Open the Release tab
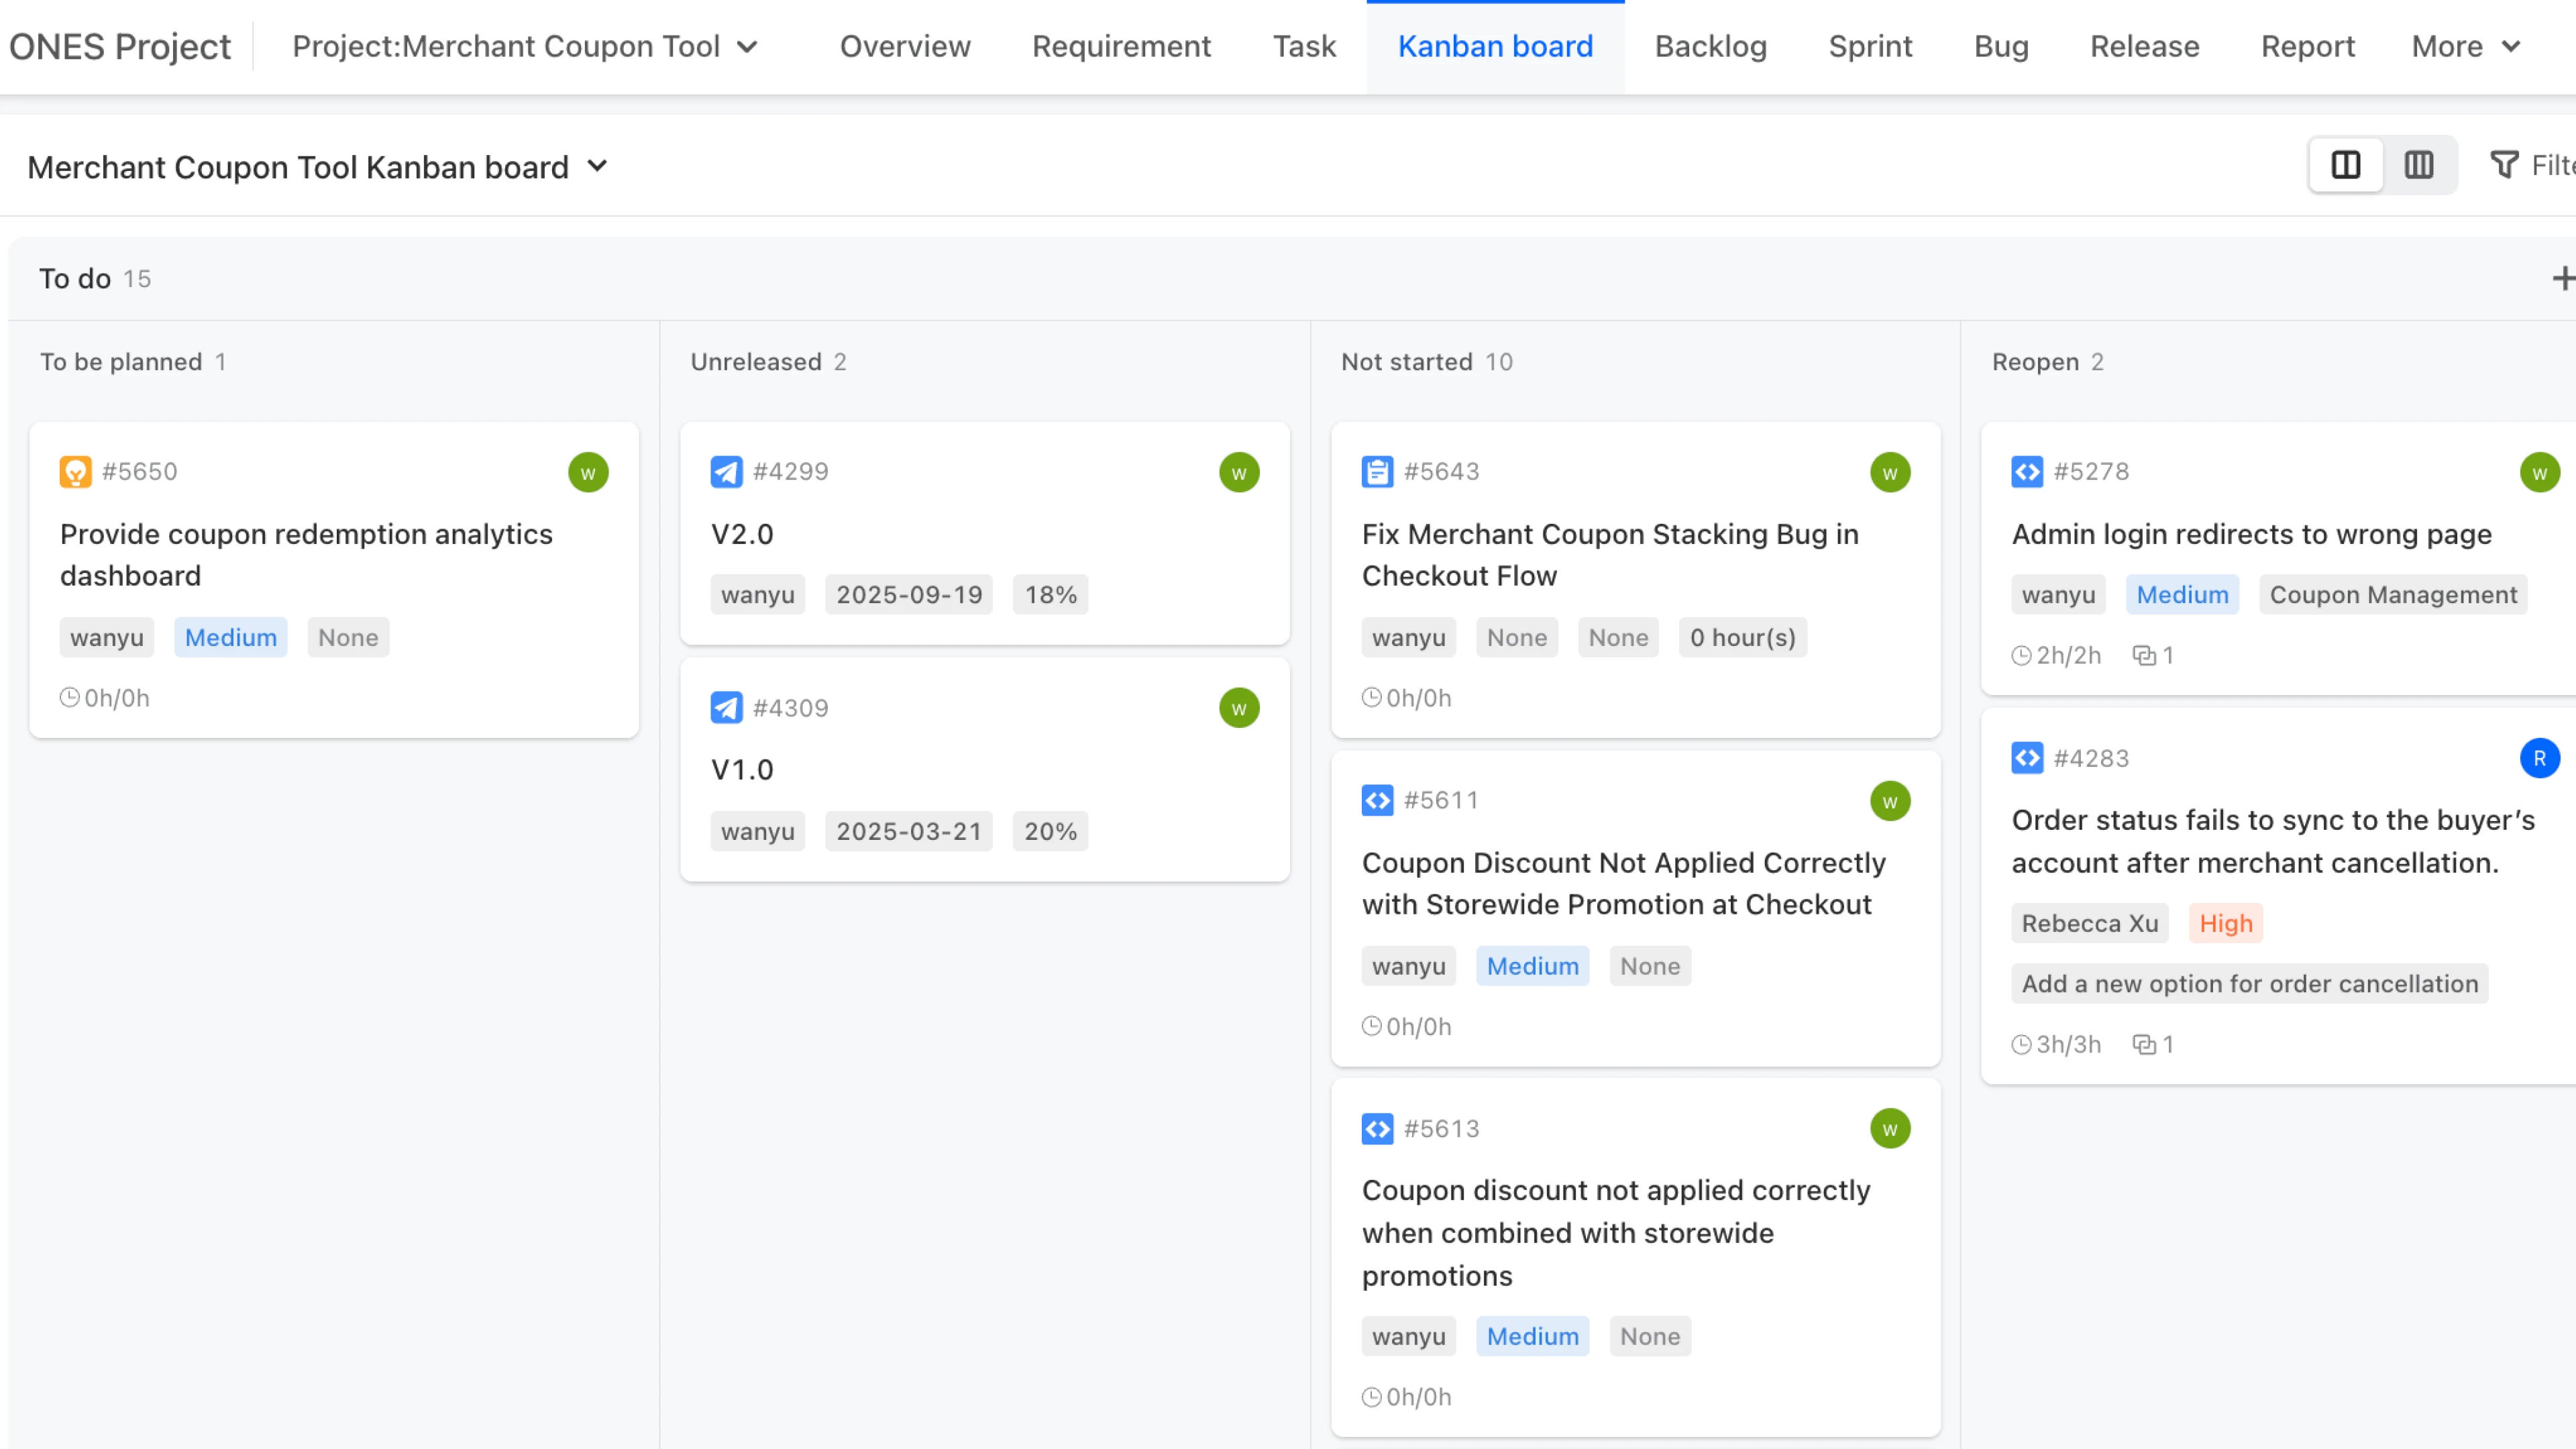 click(2144, 46)
